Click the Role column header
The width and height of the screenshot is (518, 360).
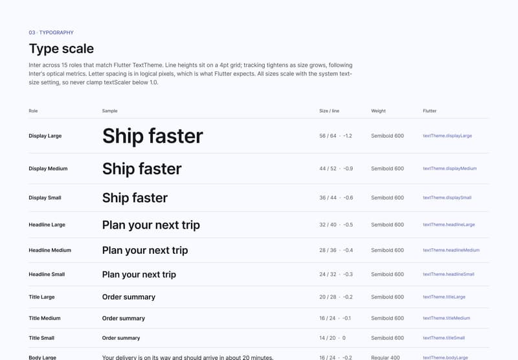(33, 111)
